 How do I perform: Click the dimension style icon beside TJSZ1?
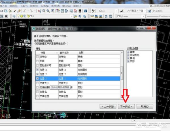[x=121, y=11]
